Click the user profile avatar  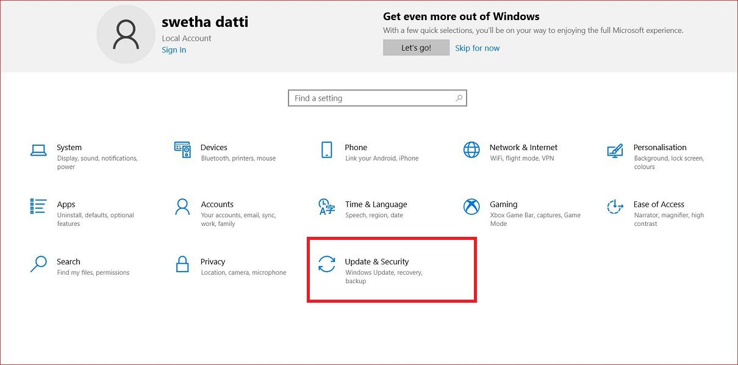(x=126, y=34)
